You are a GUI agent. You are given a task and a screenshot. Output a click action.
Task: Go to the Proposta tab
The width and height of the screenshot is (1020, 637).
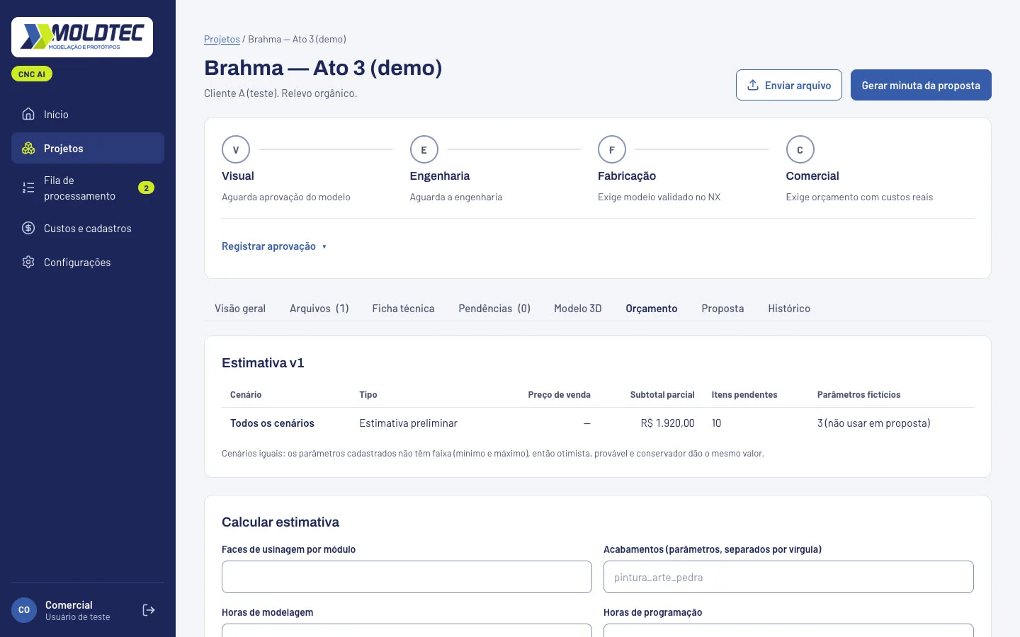pyautogui.click(x=722, y=309)
